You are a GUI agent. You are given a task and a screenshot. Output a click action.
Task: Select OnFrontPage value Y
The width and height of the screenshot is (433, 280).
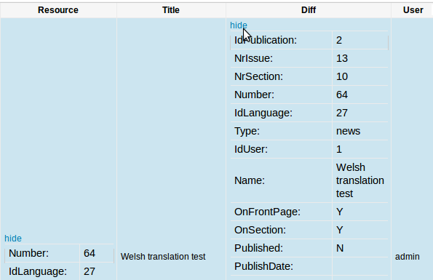point(340,212)
